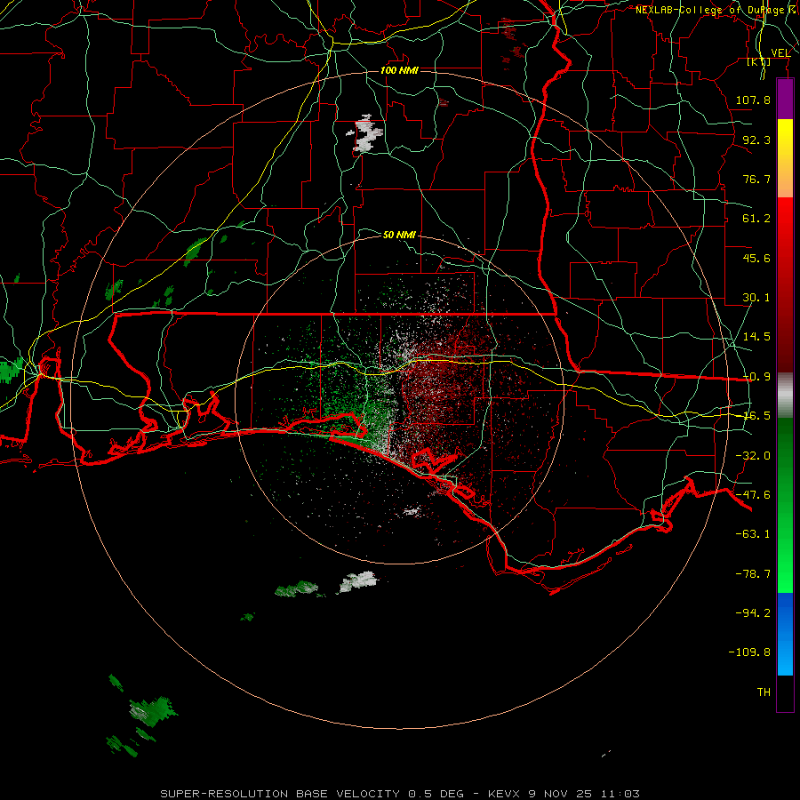This screenshot has width=800, height=800.
Task: Click the '100 NMI' range ring label
Action: pyautogui.click(x=399, y=70)
